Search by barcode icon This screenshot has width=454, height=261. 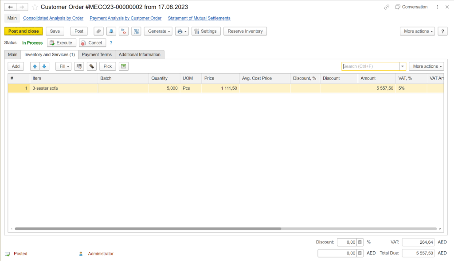tap(79, 66)
